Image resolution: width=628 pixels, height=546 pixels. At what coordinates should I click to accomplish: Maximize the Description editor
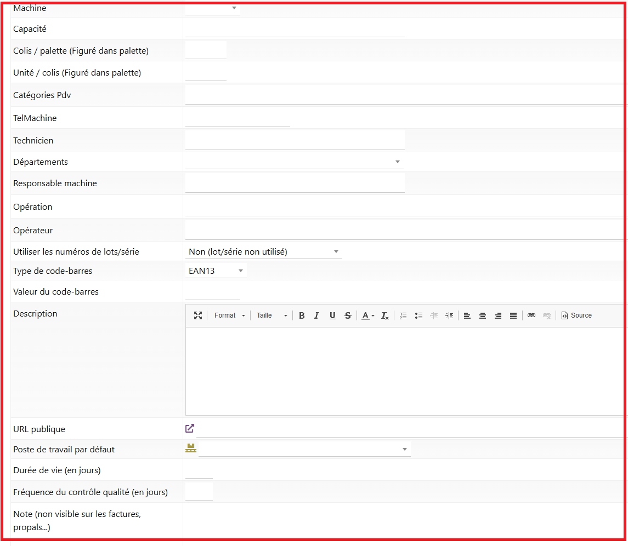[198, 315]
